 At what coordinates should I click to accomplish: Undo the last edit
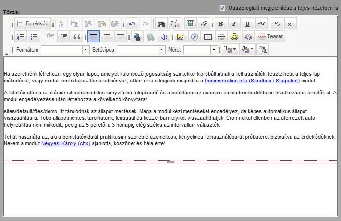click(x=132, y=23)
